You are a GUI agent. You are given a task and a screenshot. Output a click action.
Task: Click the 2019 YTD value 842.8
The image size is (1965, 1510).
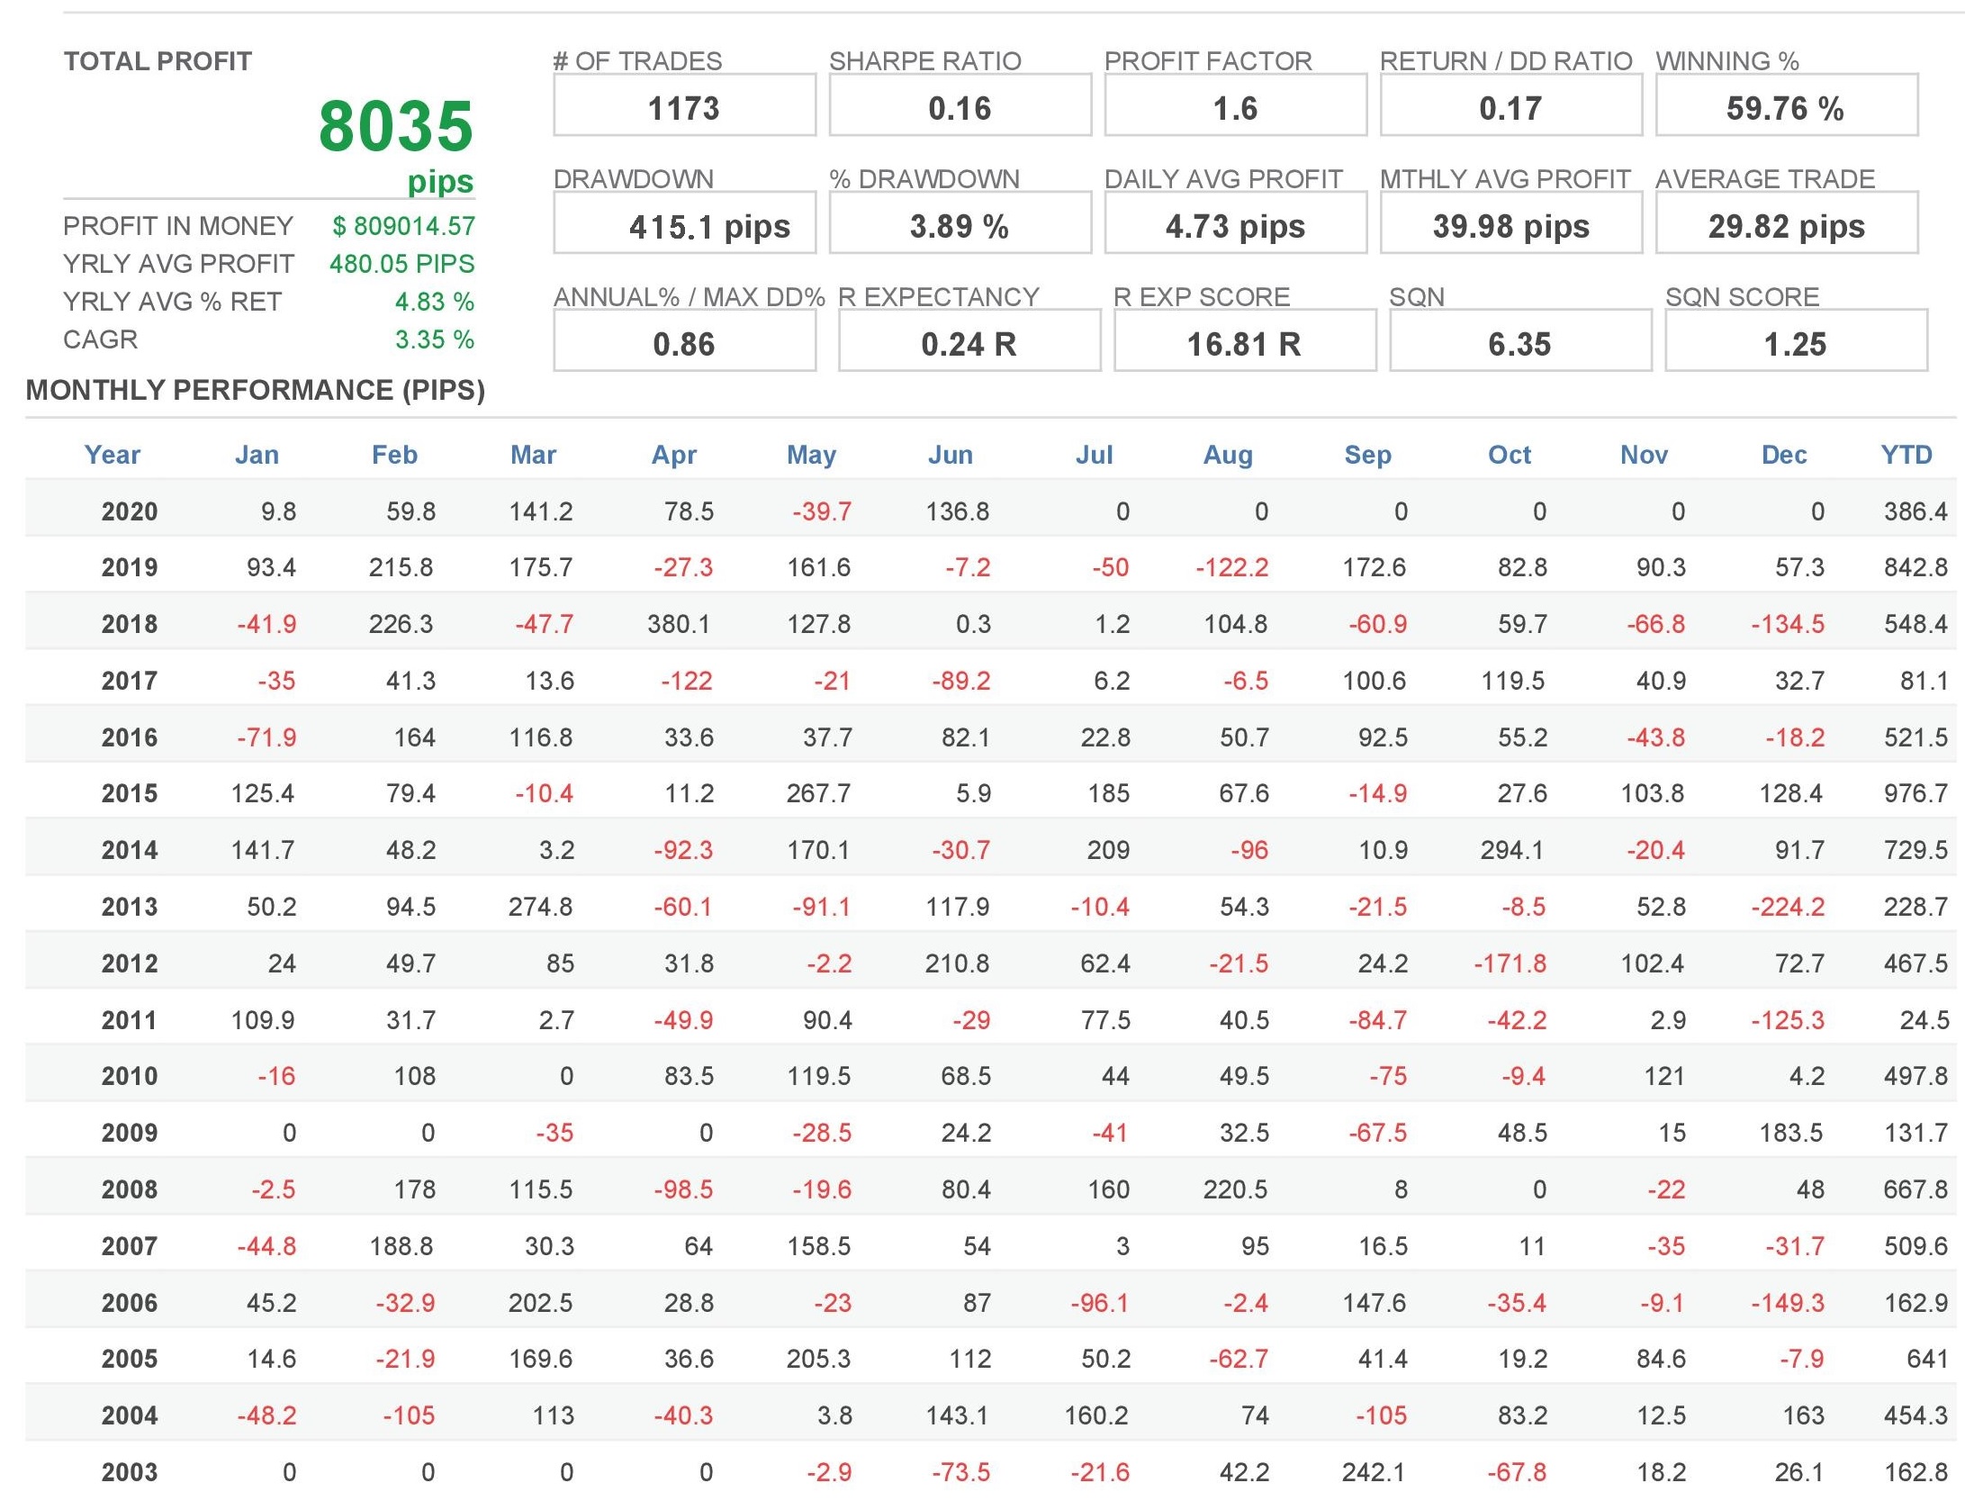1915,568
